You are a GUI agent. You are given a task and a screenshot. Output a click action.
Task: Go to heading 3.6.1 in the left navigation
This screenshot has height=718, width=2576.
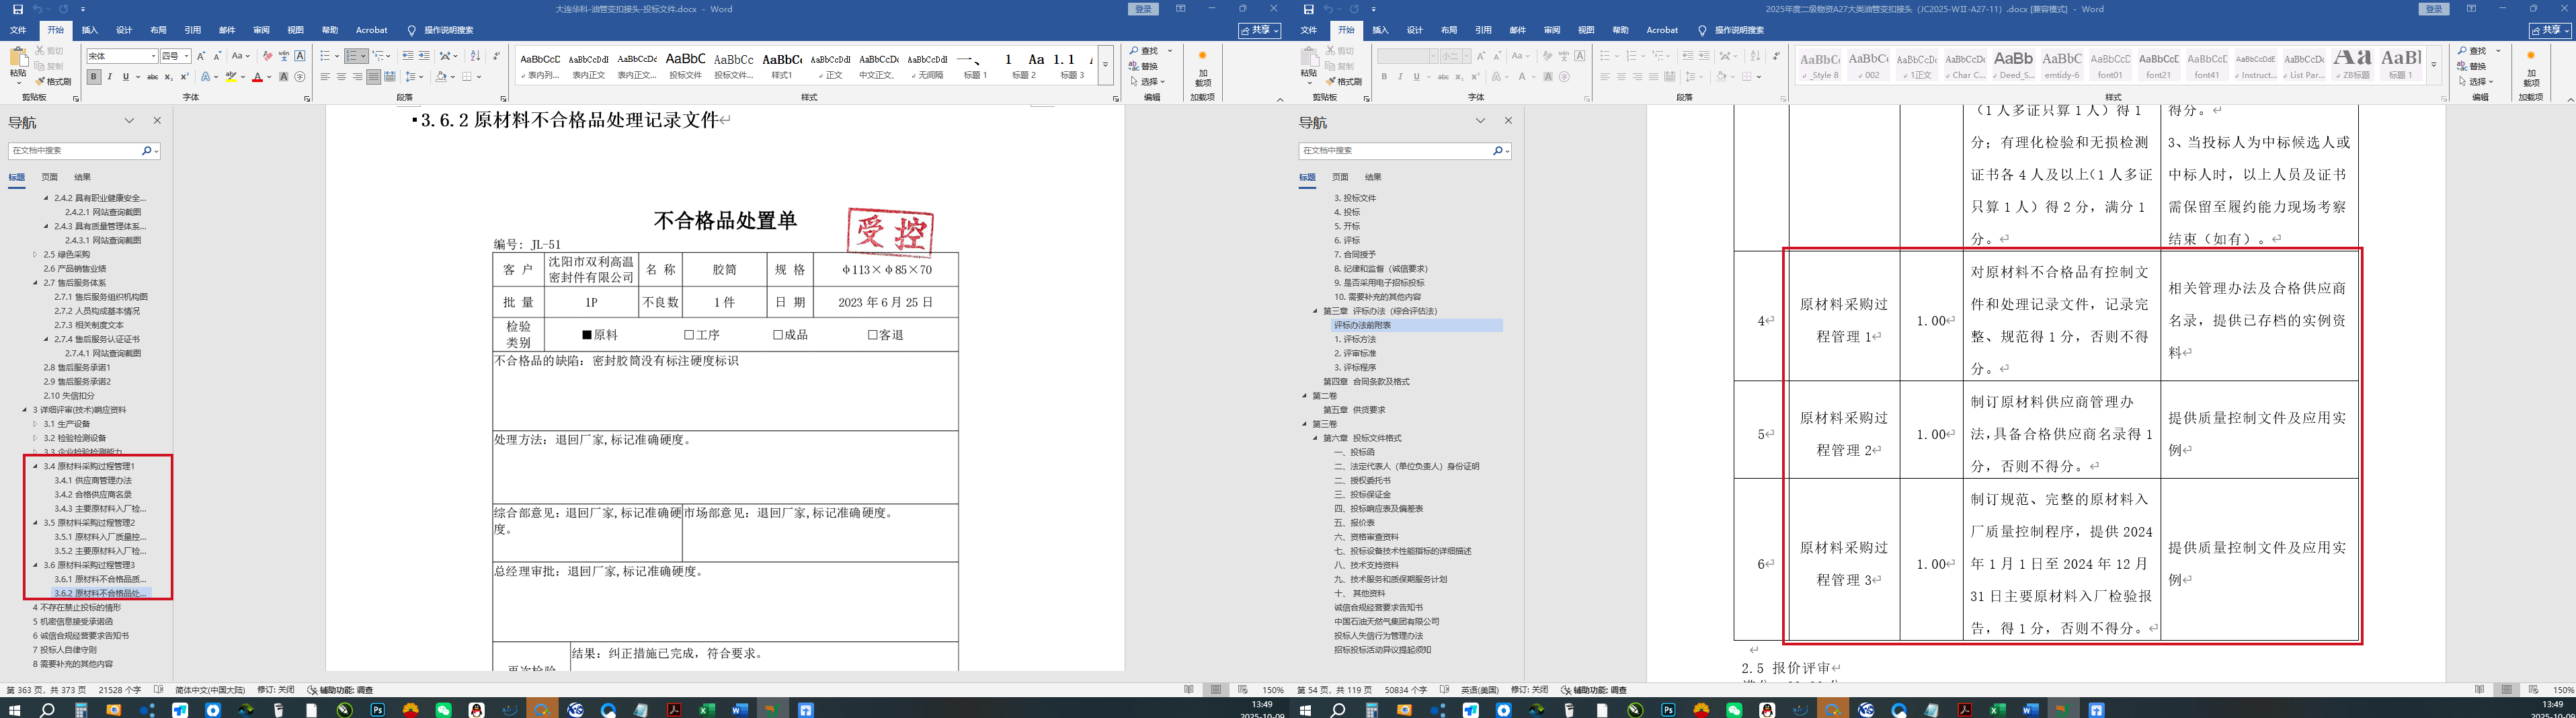tap(100, 579)
